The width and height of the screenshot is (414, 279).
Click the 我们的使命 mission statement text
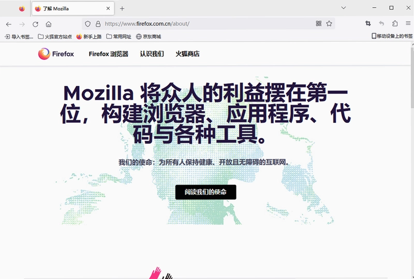click(205, 162)
